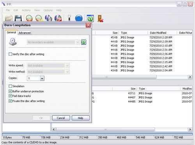Image resolution: width=195 pixels, height=145 pixels.
Task: Select file modified 7/29/2010 2:10 AM
Action: 142,46
